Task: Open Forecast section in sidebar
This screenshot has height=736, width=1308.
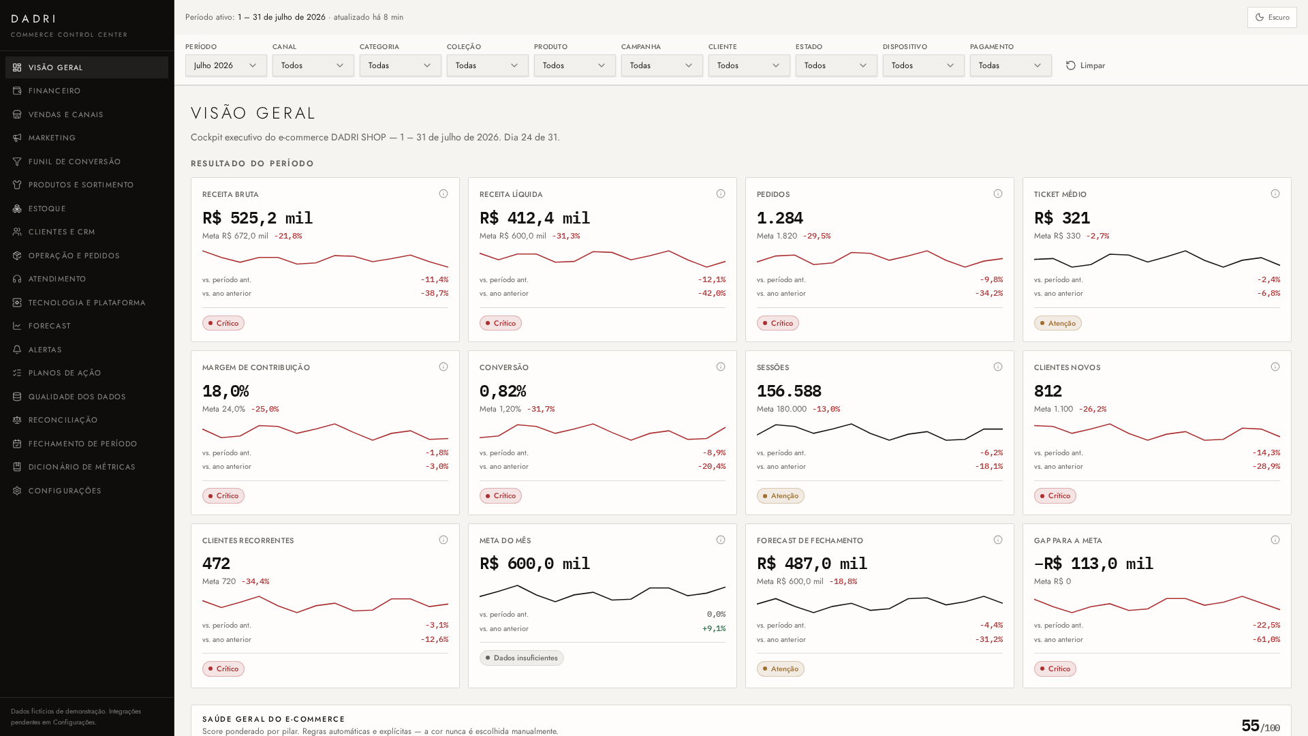Action: coord(87,326)
